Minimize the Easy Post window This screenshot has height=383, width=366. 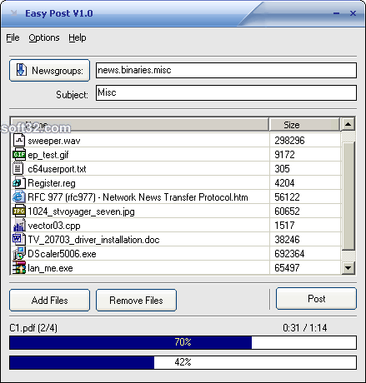click(337, 13)
